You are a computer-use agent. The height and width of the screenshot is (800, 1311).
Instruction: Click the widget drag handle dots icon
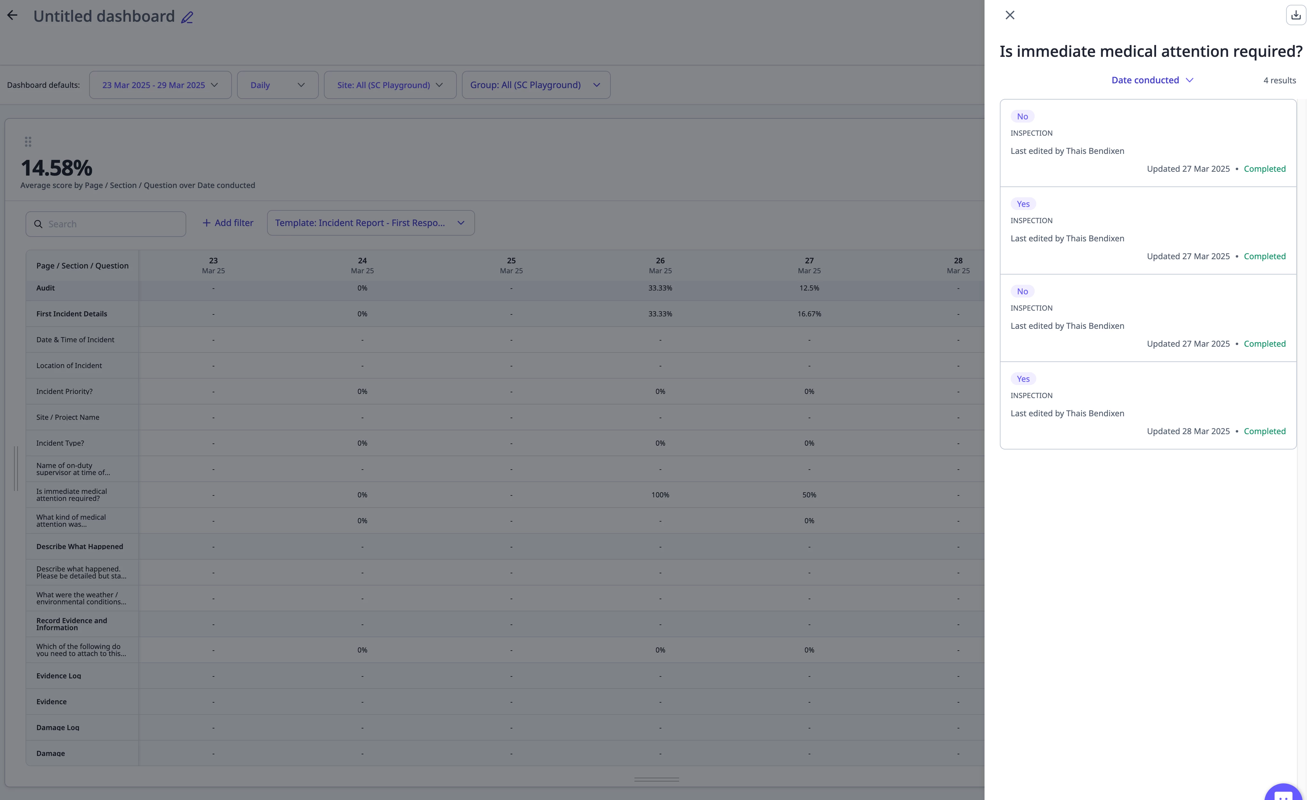coord(28,141)
